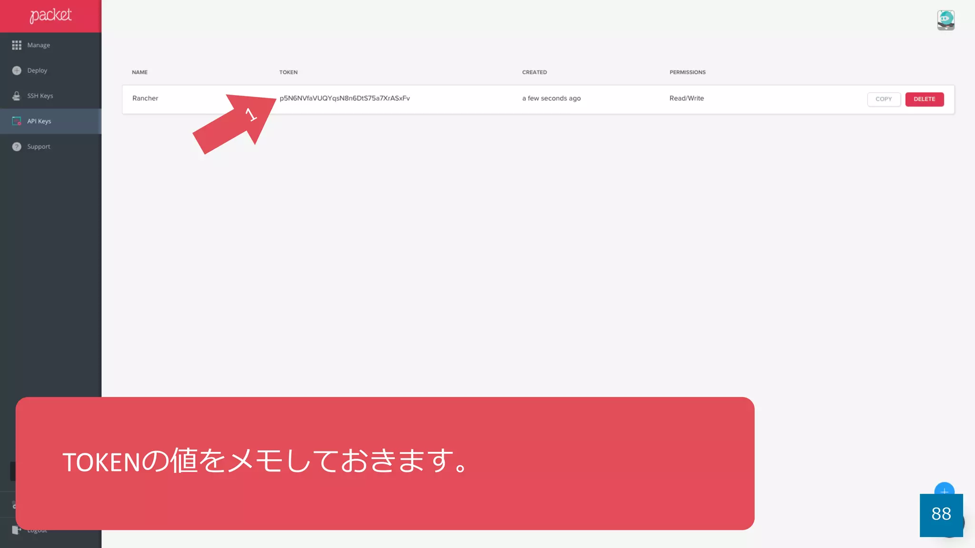
Task: Click the NAME column header
Action: tap(139, 72)
